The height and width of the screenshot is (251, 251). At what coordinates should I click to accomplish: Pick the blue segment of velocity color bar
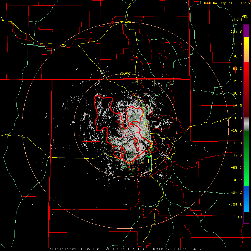[246, 199]
